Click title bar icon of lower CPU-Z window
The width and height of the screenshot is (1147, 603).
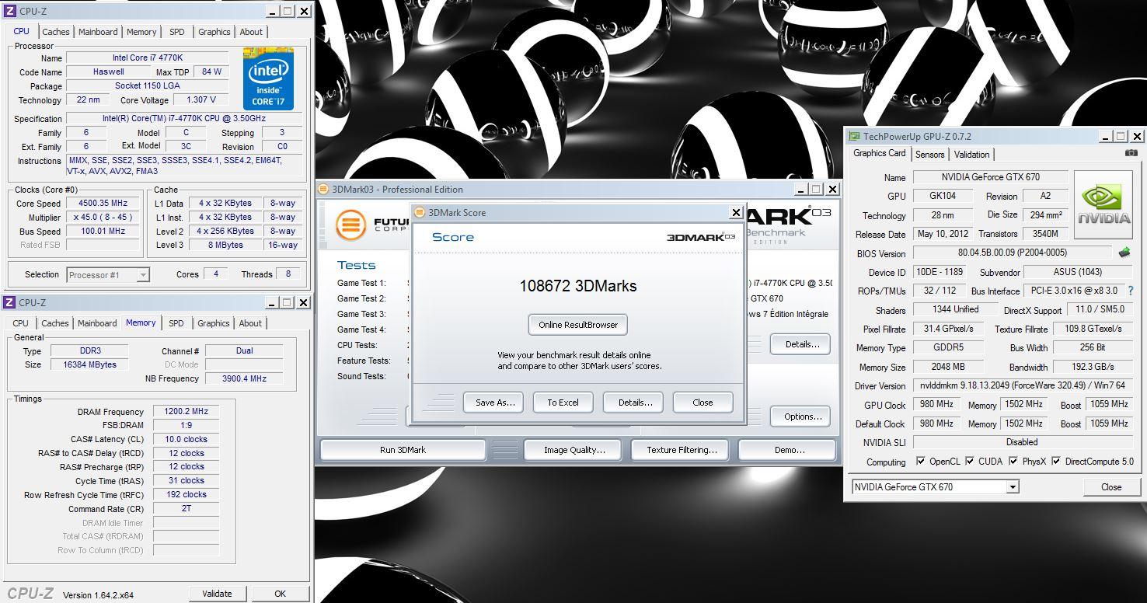coord(10,302)
